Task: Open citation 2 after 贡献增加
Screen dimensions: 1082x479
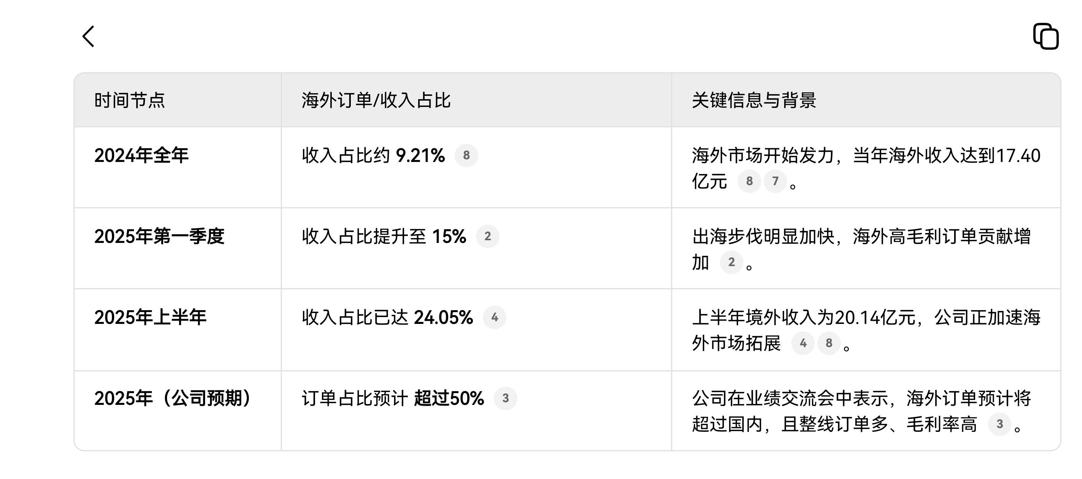Action: [x=731, y=262]
